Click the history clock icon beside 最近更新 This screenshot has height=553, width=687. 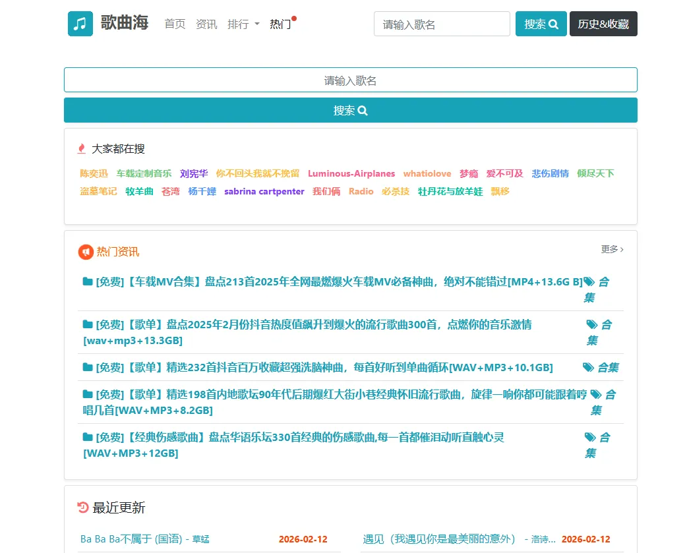(x=83, y=508)
